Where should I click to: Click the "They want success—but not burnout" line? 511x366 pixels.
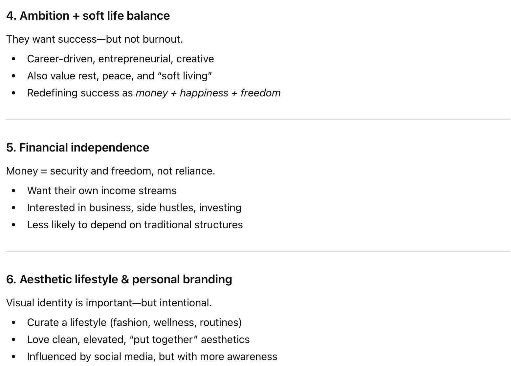[x=95, y=39]
